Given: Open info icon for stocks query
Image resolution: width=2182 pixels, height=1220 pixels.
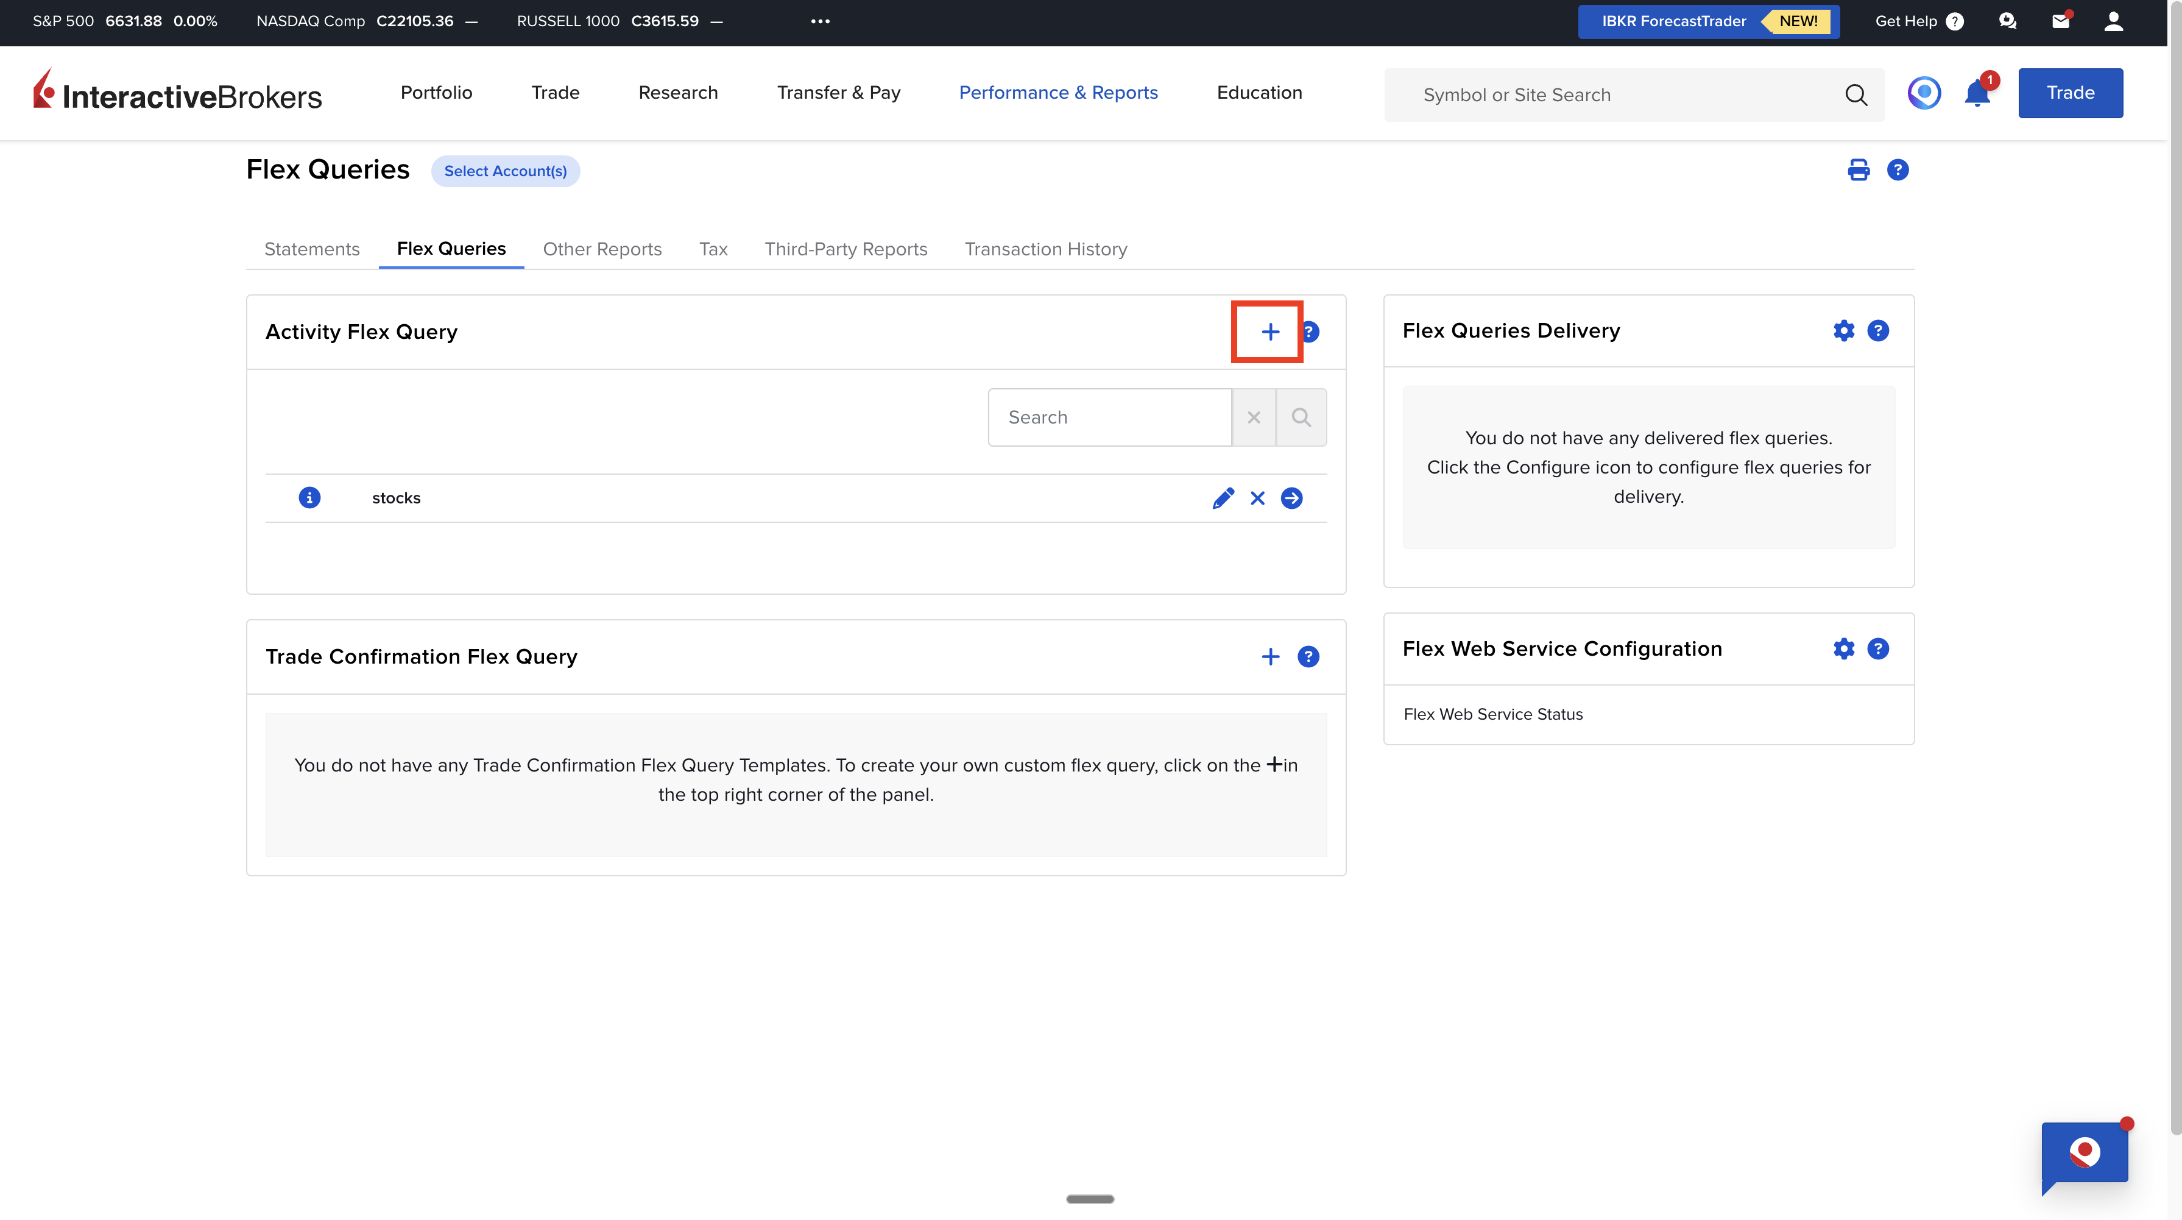Looking at the screenshot, I should click(309, 497).
